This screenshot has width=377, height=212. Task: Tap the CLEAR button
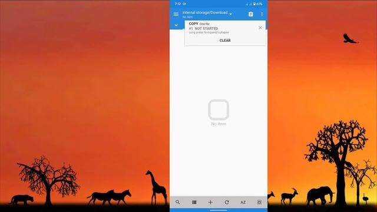[225, 41]
